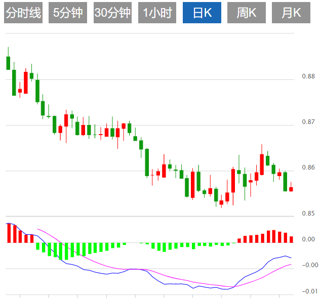
Task: Click the 0.87 price axis label
Action: (x=308, y=122)
